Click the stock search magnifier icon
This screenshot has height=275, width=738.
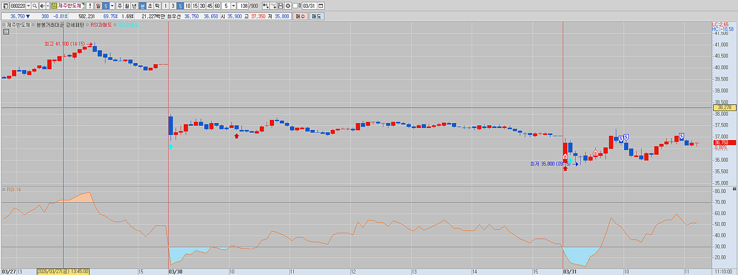35,6
